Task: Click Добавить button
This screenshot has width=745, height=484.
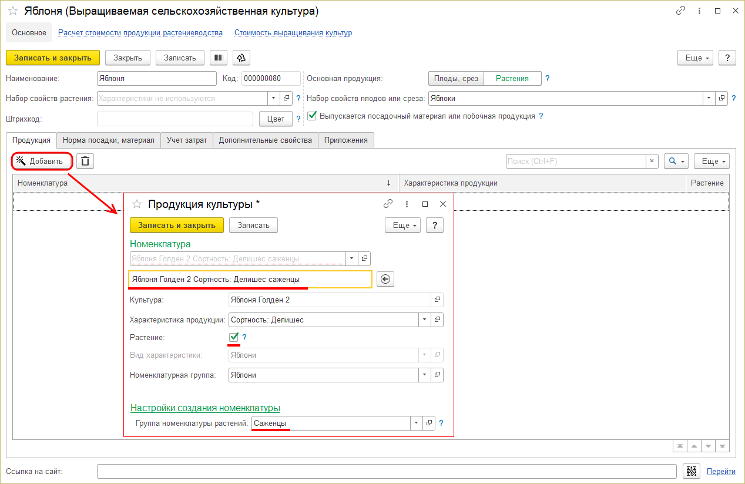Action: point(41,161)
